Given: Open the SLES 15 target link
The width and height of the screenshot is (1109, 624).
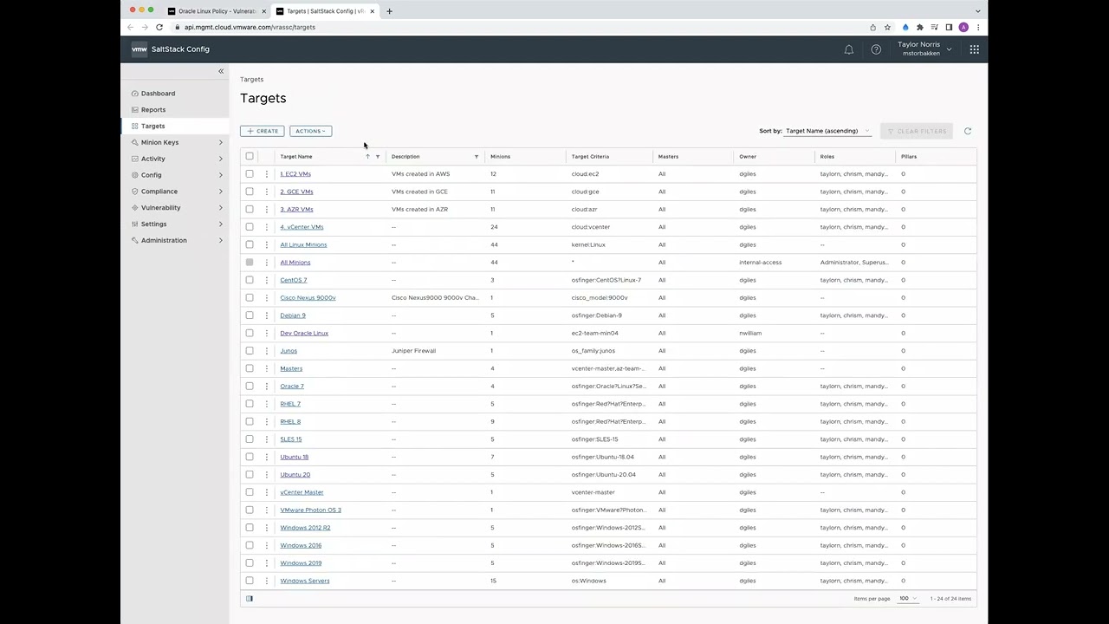Looking at the screenshot, I should pyautogui.click(x=291, y=439).
